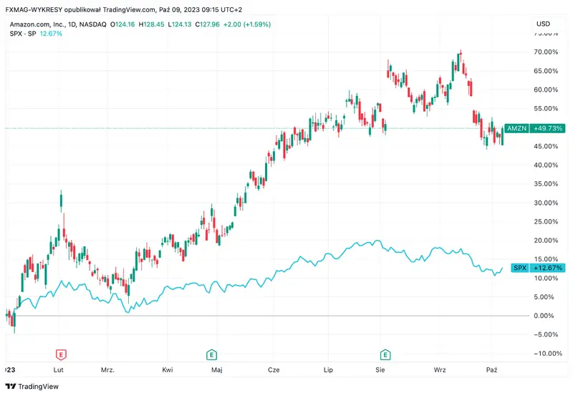
Task: Click the green earnings marker near Sie
Action: point(385,354)
